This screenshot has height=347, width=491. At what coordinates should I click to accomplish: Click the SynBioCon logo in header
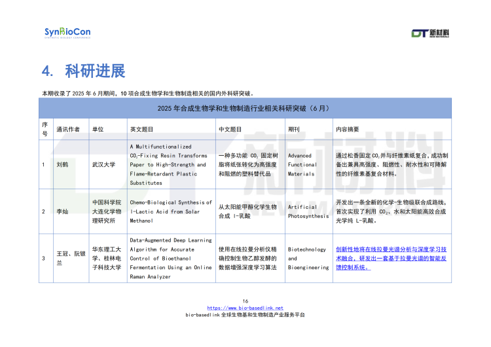(67, 33)
